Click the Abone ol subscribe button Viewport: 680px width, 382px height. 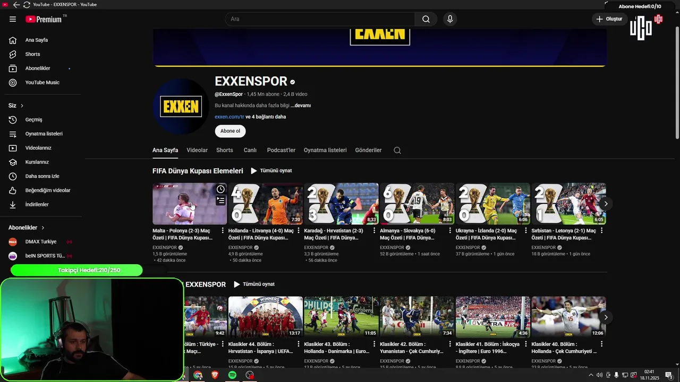(x=230, y=131)
